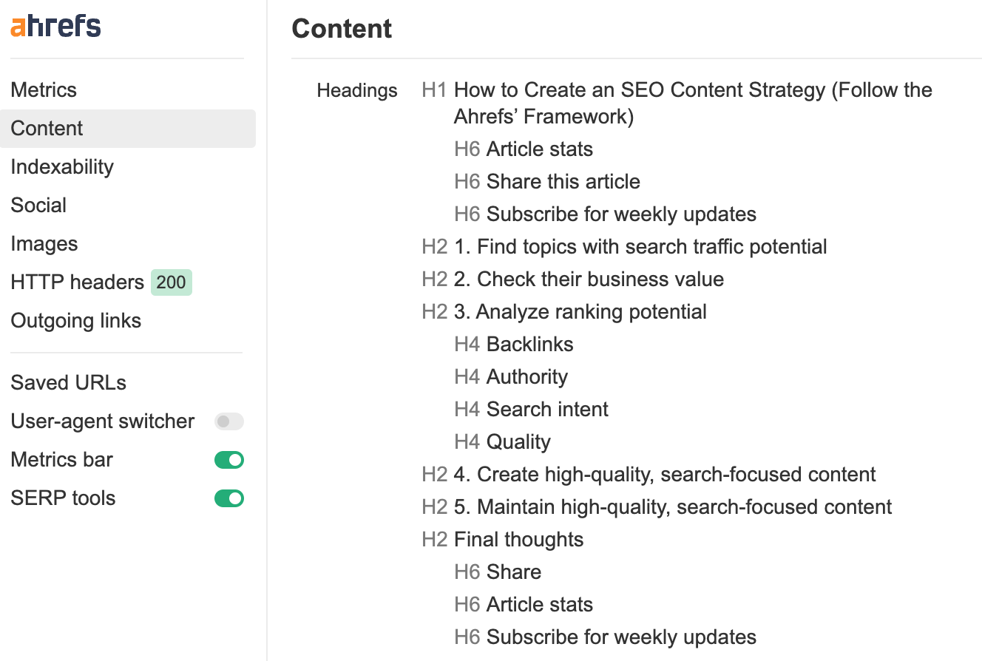Open the Images section

(44, 243)
